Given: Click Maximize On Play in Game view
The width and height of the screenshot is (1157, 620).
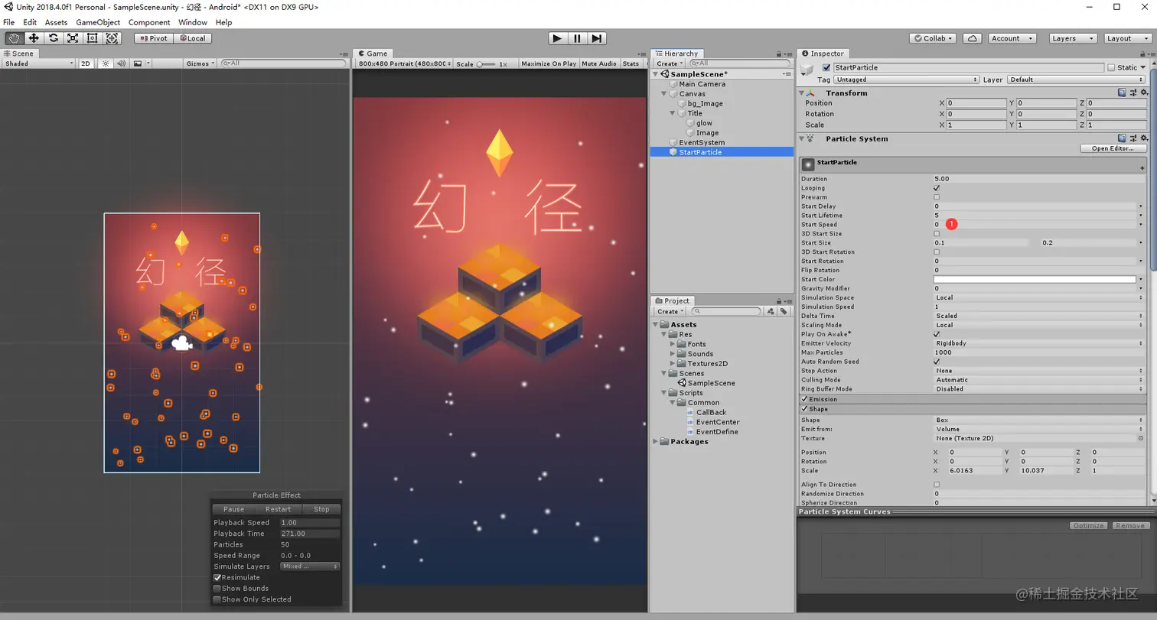Looking at the screenshot, I should point(549,63).
